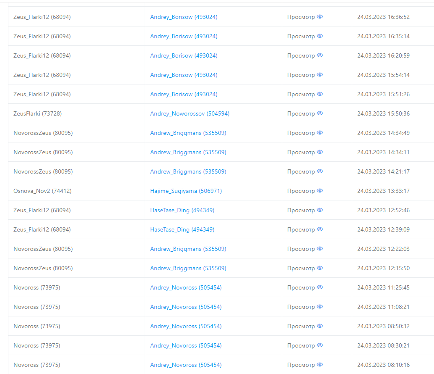The width and height of the screenshot is (434, 374).
Task: Open Andrew_Briggmans link in 12:15:50 row
Action: (x=188, y=268)
